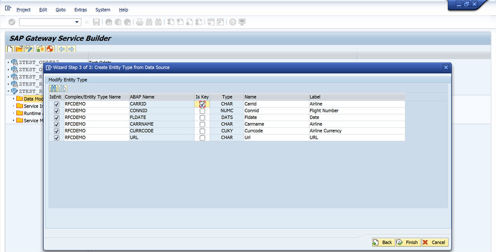This screenshot has width=496, height=252.
Task: Open the Project menu
Action: pyautogui.click(x=23, y=10)
